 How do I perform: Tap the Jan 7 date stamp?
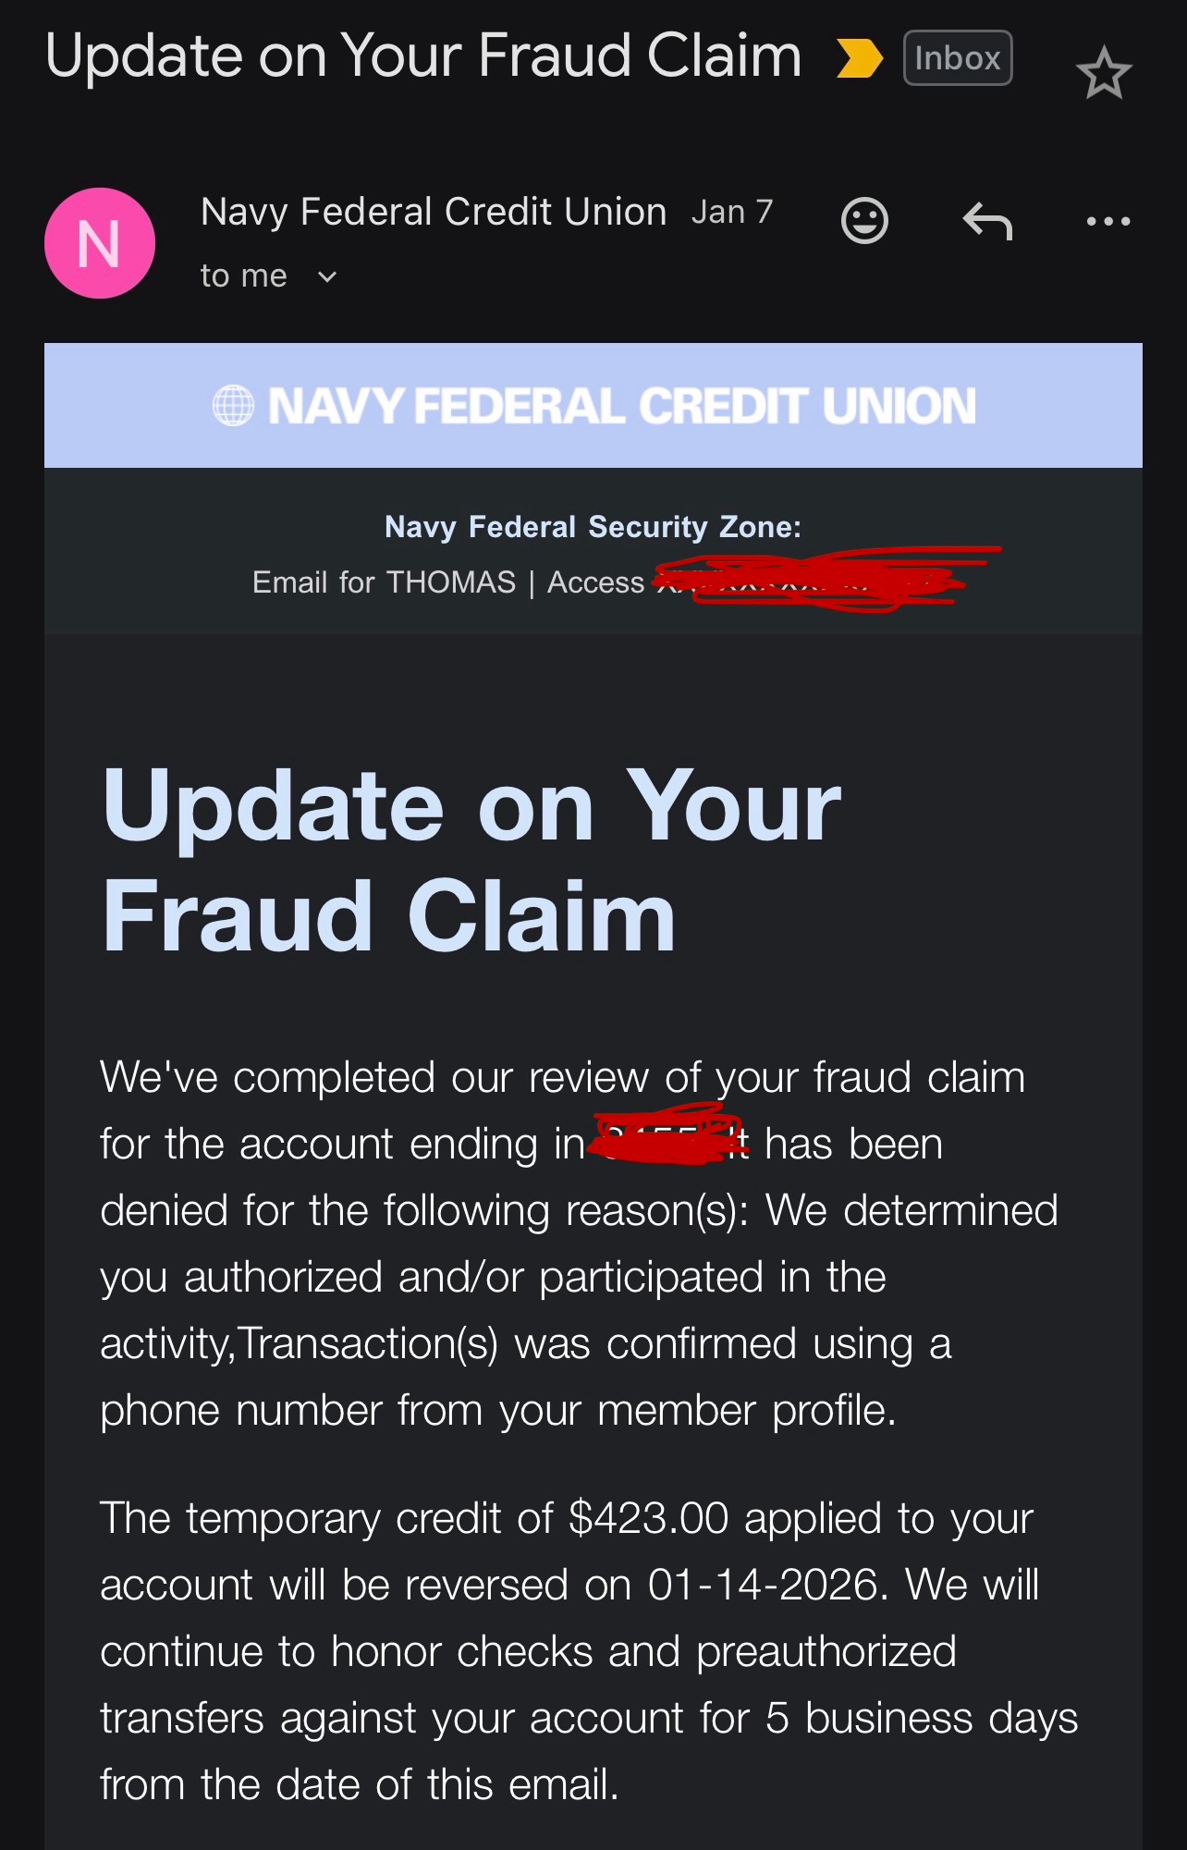(731, 213)
